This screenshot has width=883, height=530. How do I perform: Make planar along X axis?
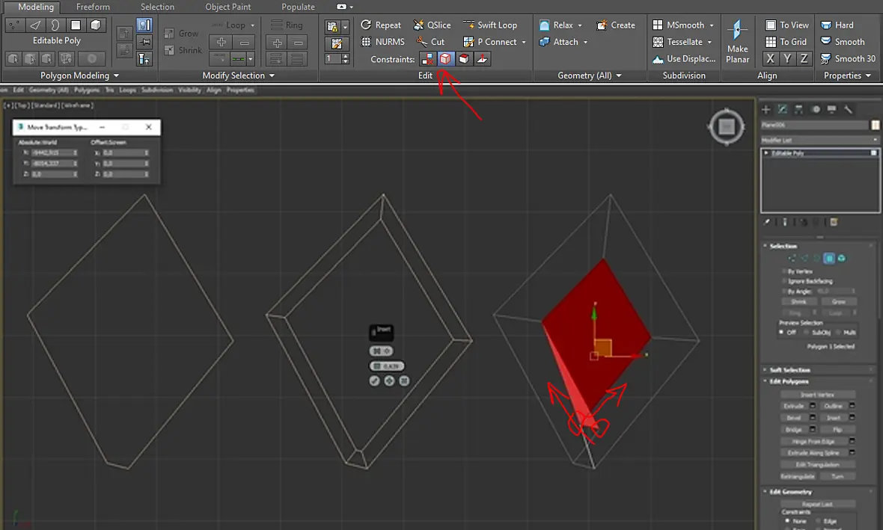click(770, 58)
